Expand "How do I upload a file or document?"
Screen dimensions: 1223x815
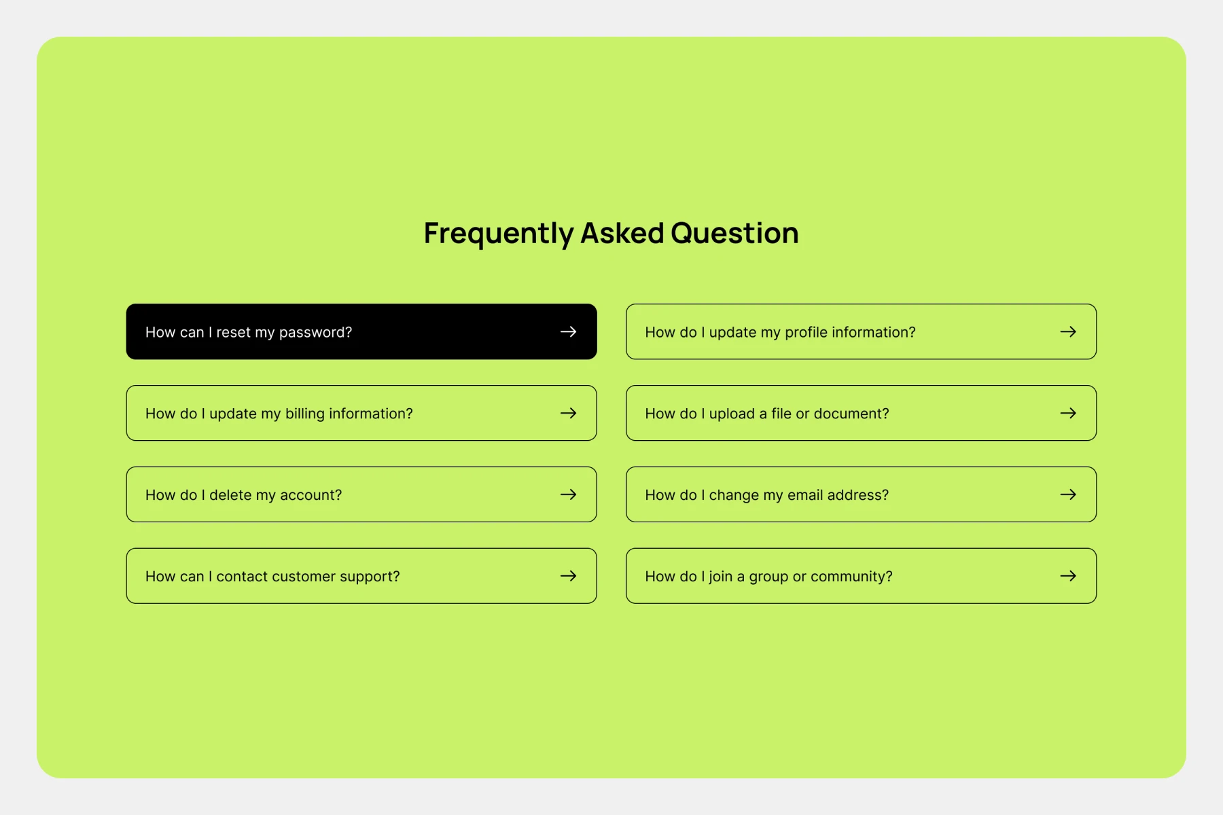tap(766, 414)
